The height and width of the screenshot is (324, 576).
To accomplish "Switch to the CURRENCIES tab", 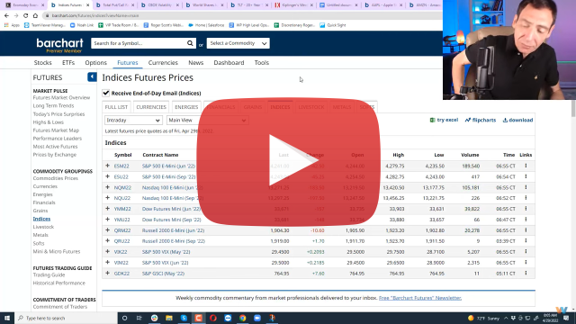I will [151, 107].
